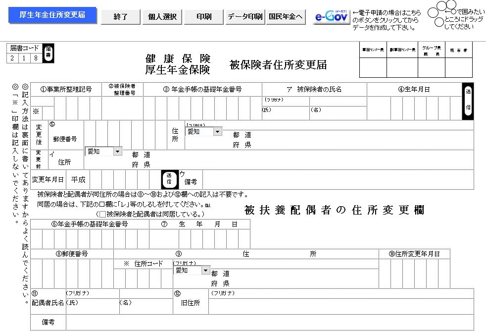Click the ③ 年金手帳の基礎年金番号 header
The width and height of the screenshot is (486, 332).
(x=202, y=89)
